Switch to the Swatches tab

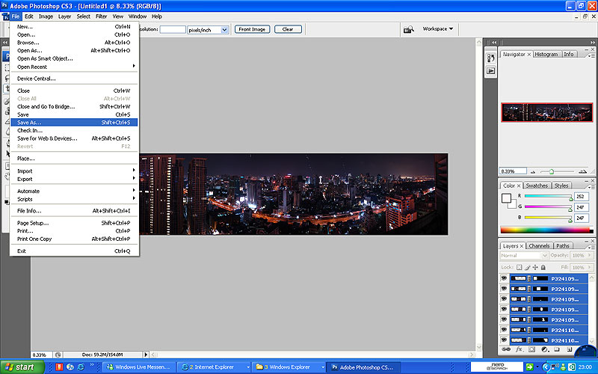[537, 186]
